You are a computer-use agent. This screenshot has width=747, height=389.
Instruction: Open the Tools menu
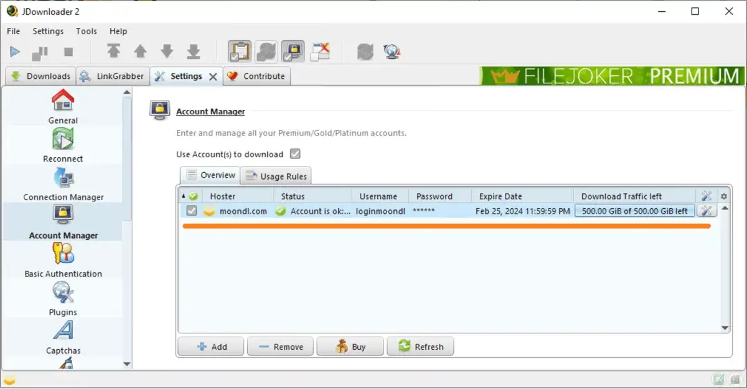(87, 31)
